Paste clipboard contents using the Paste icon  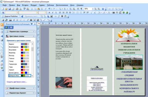(39, 9)
